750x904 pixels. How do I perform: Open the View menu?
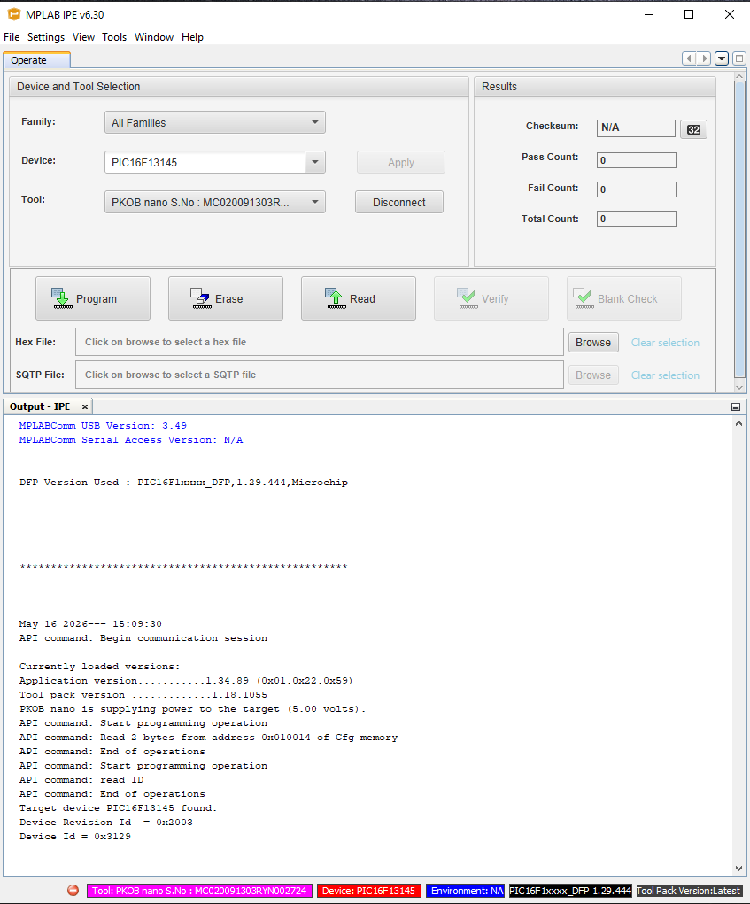83,37
